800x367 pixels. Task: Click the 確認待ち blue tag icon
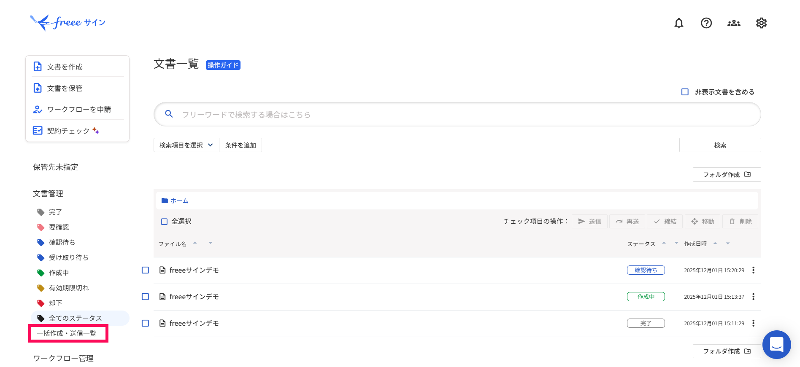click(41, 243)
